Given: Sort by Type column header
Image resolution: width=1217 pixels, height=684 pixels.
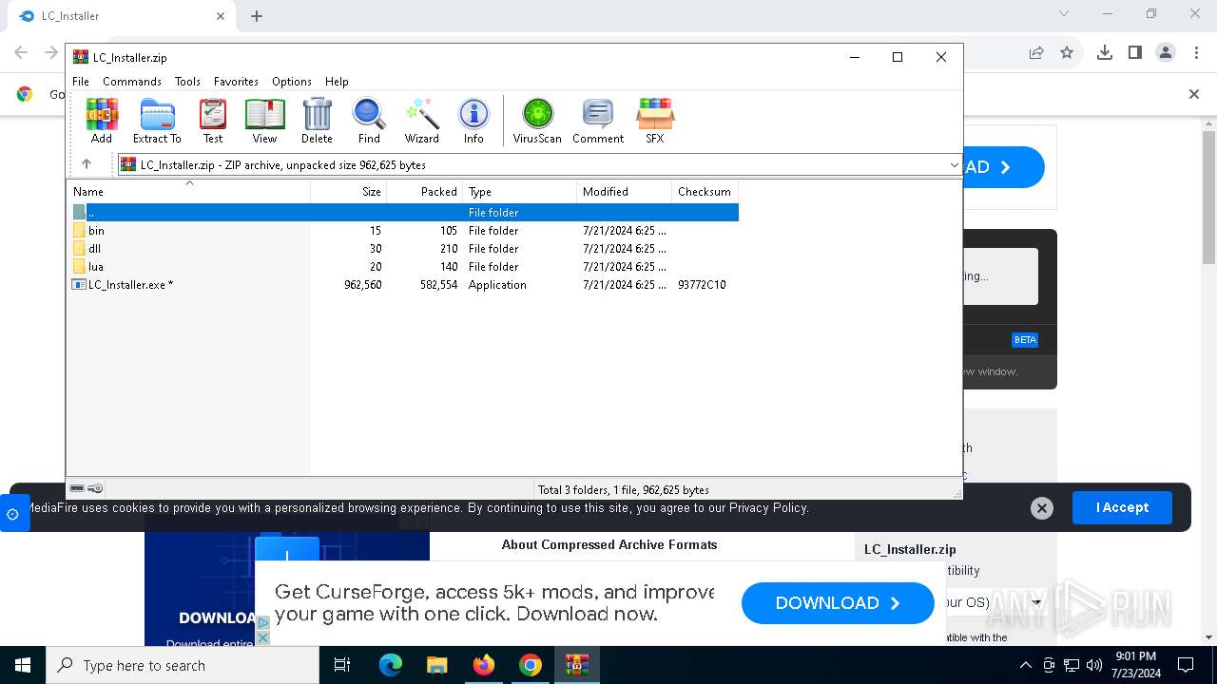Looking at the screenshot, I should click(520, 191).
